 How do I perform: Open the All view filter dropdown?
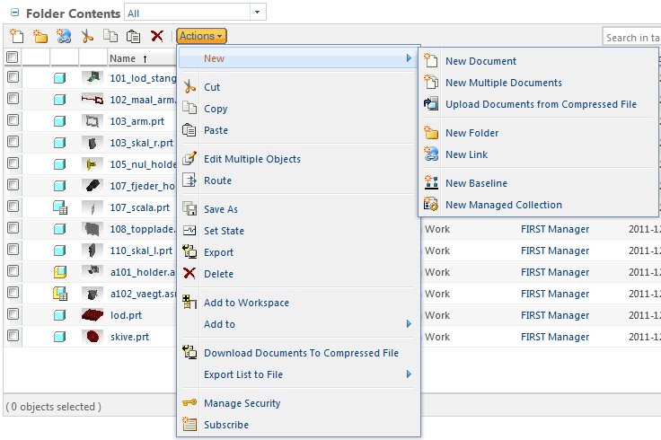click(x=258, y=12)
